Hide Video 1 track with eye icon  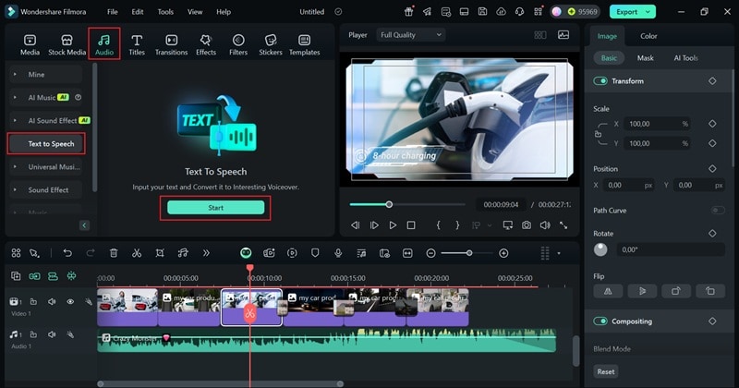(x=70, y=302)
